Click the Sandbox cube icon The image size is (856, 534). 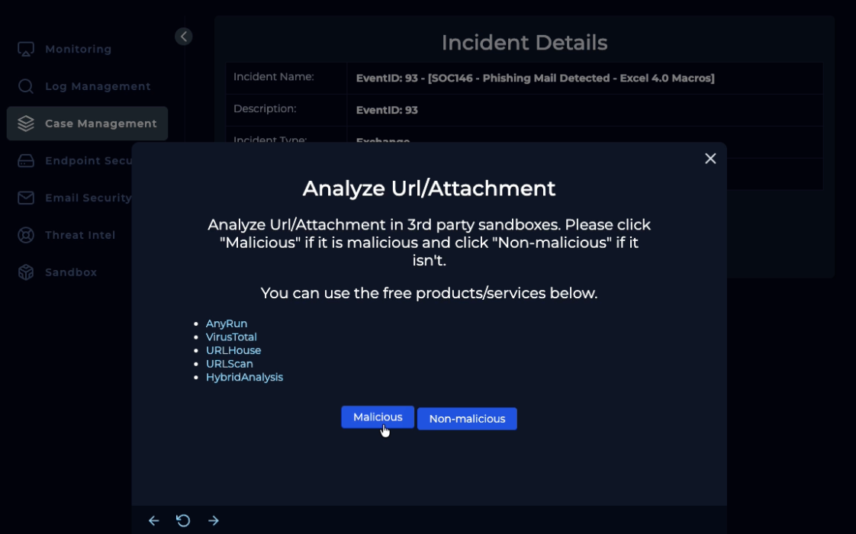tap(26, 272)
